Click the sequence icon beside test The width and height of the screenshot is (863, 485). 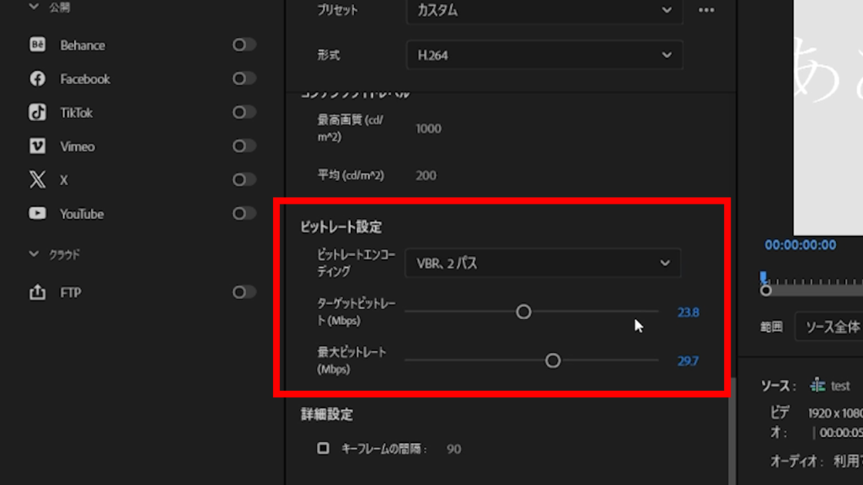click(x=817, y=386)
